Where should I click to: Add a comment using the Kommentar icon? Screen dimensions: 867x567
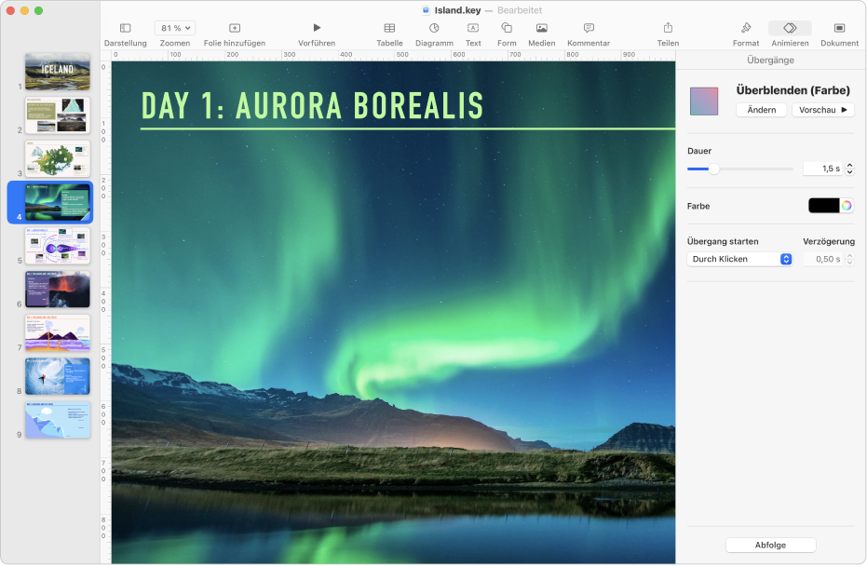tap(589, 29)
